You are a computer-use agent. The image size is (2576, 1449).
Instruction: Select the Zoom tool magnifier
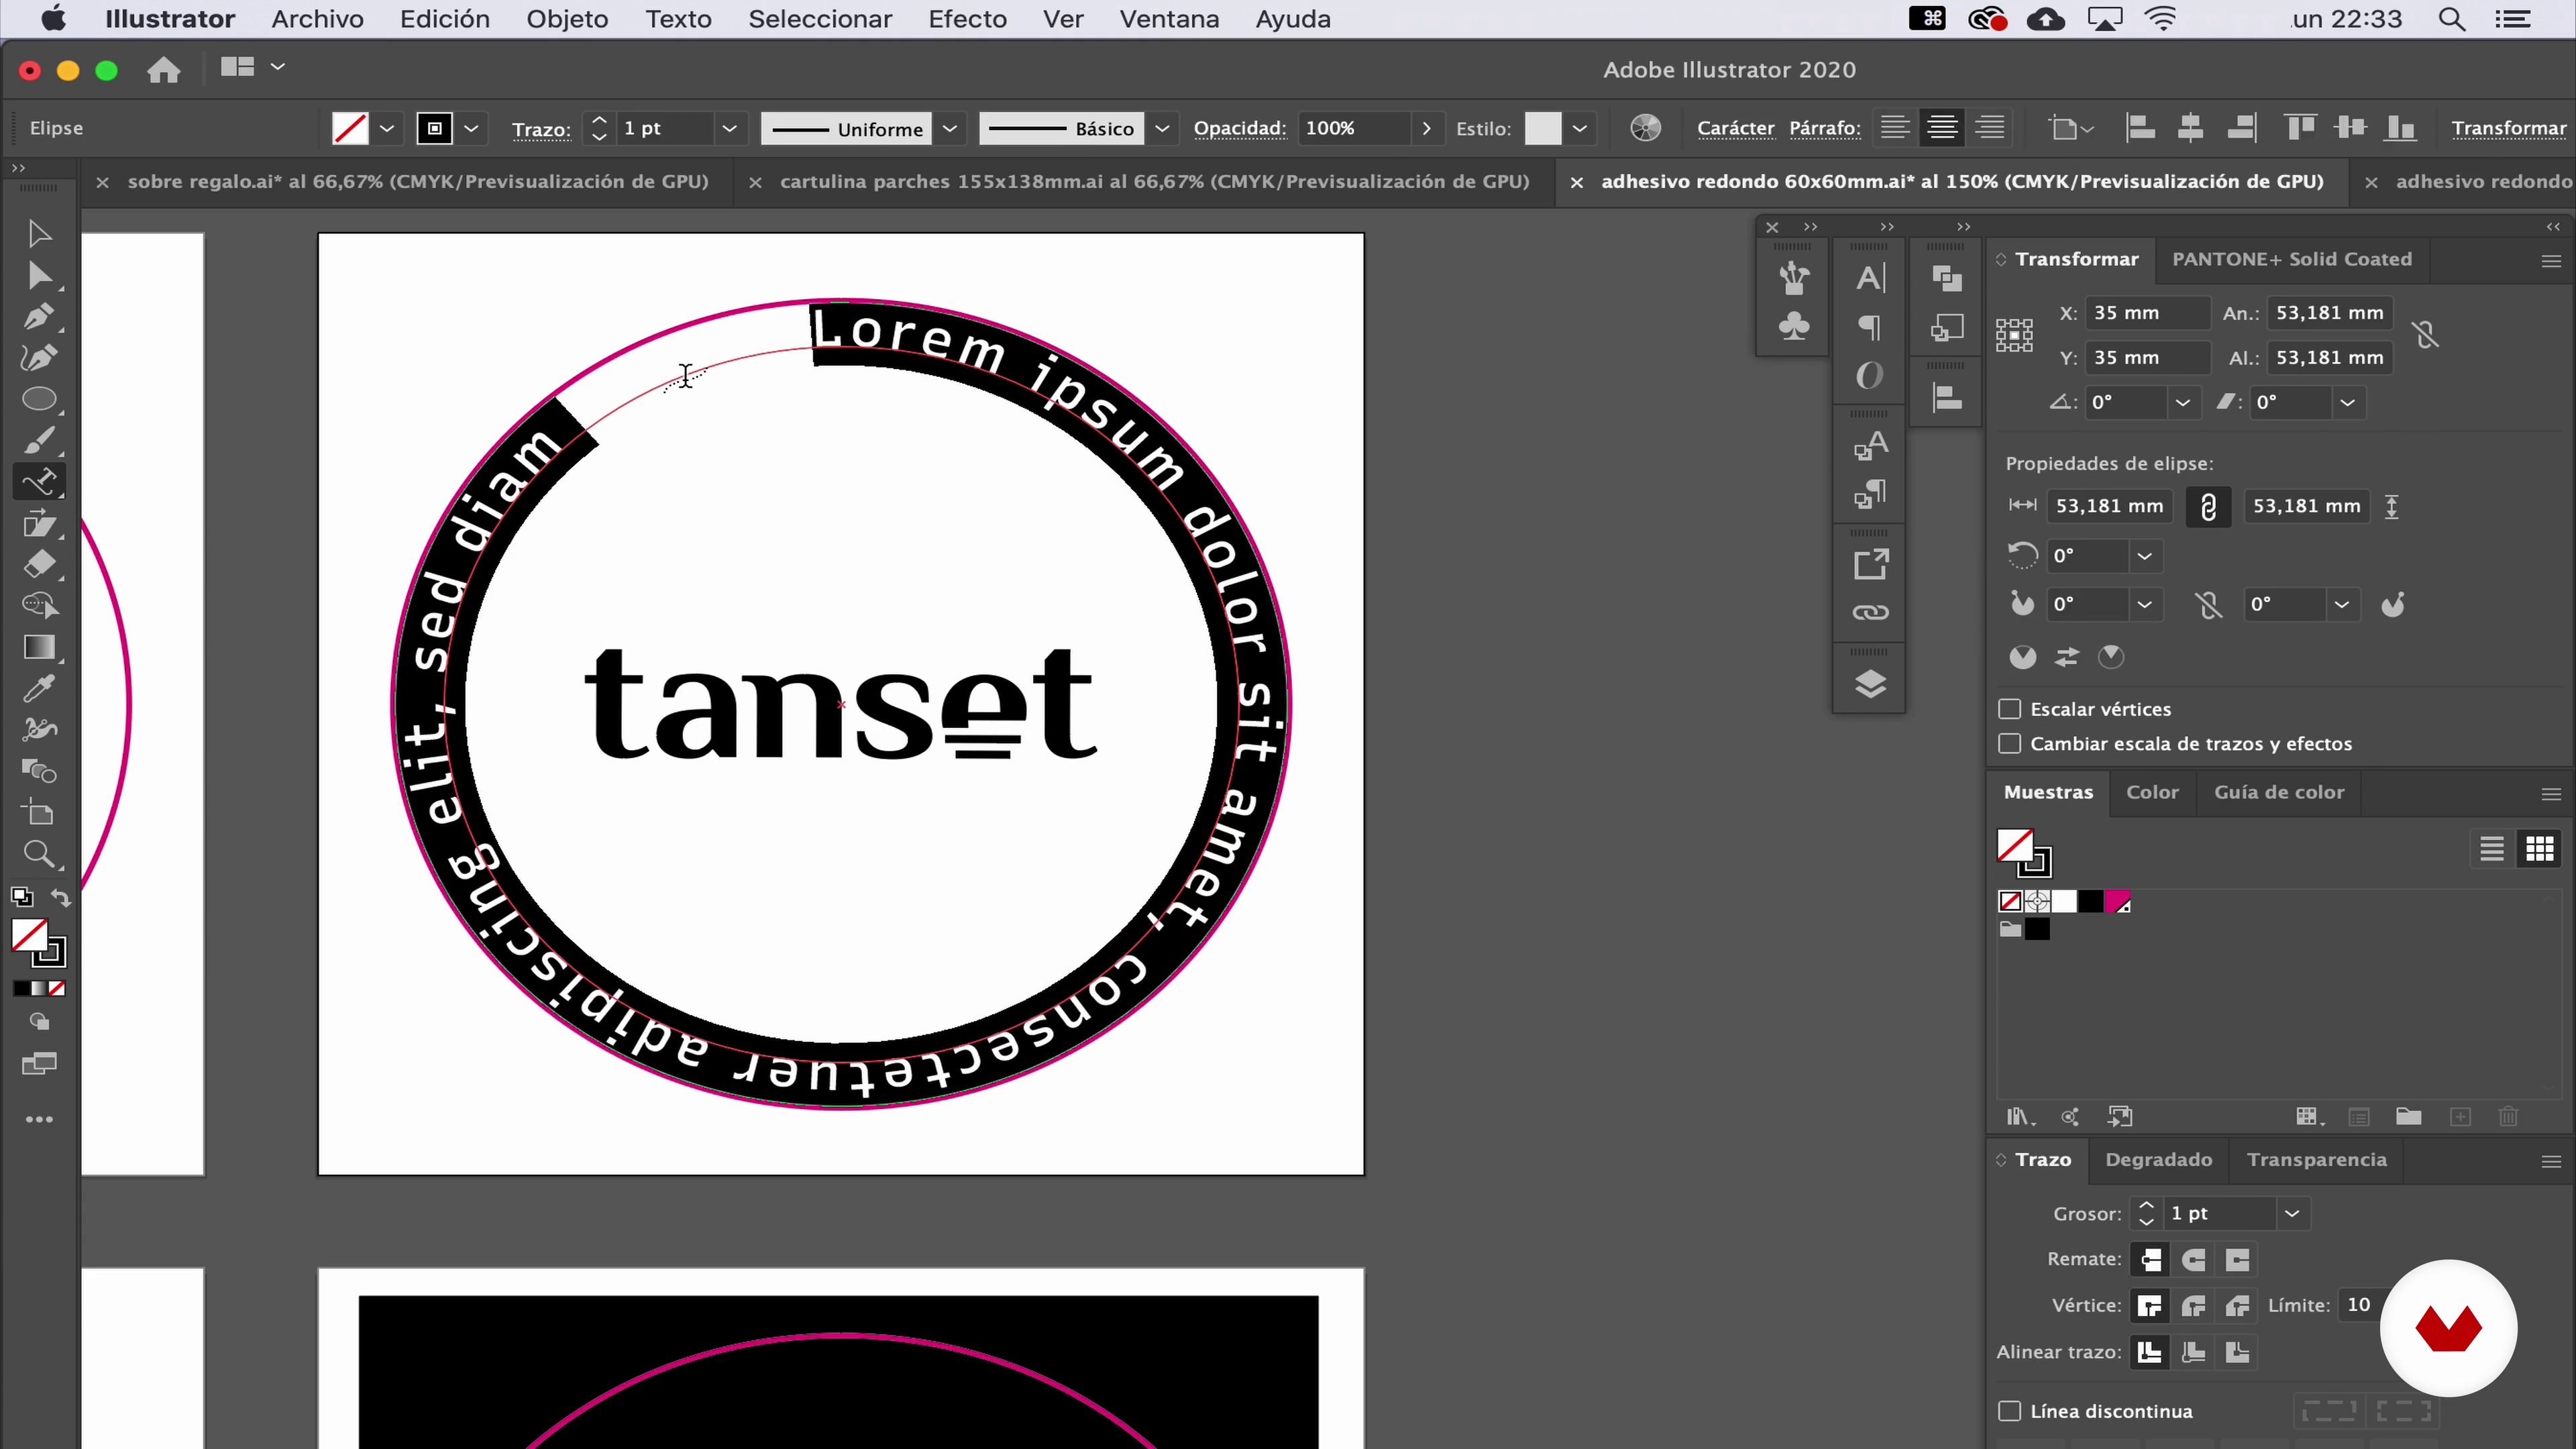39,853
